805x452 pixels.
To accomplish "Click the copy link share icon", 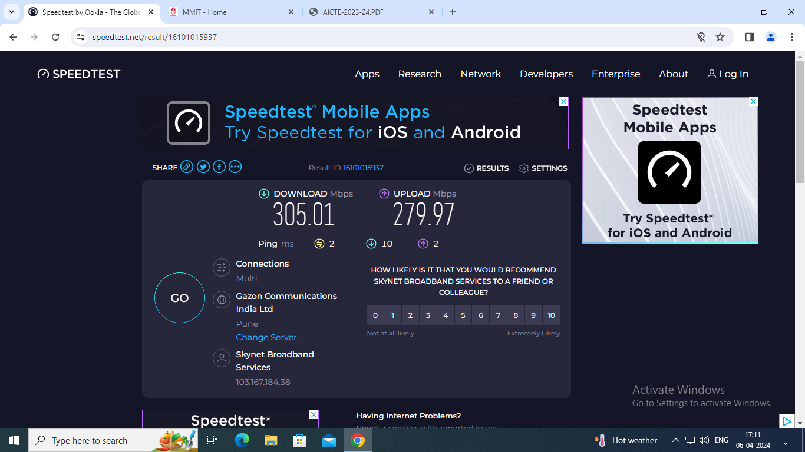I will pos(187,167).
